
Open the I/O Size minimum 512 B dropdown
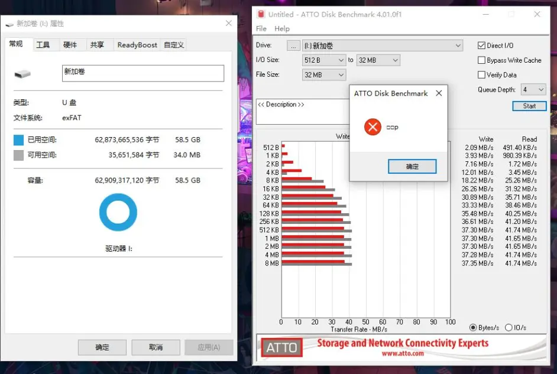323,60
